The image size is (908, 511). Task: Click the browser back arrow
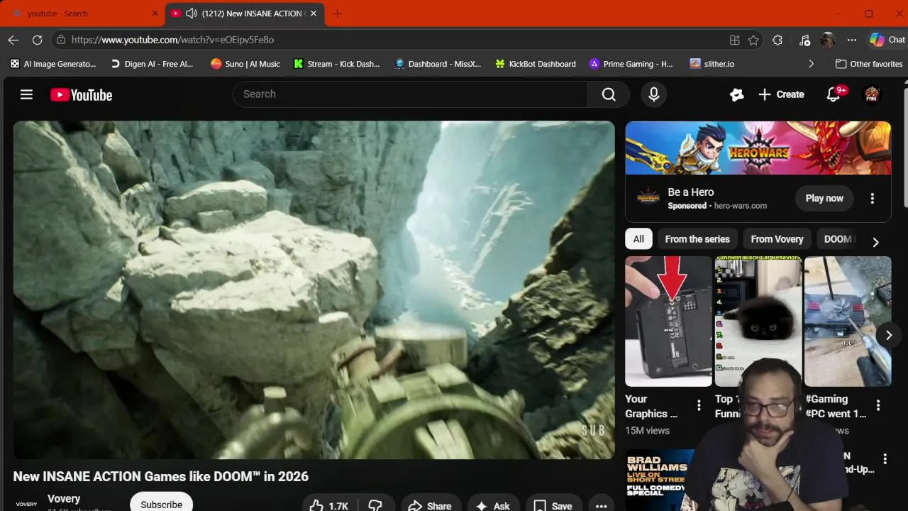(x=13, y=40)
